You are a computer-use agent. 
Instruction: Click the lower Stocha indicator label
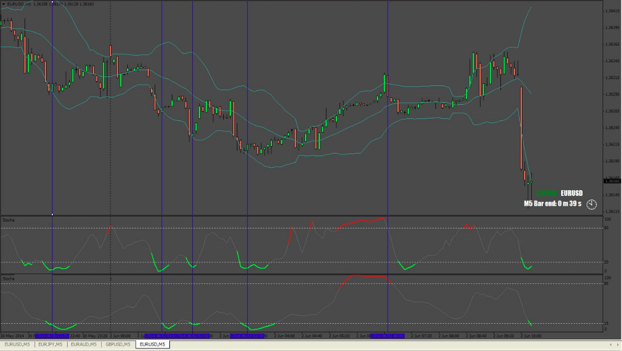pos(9,279)
